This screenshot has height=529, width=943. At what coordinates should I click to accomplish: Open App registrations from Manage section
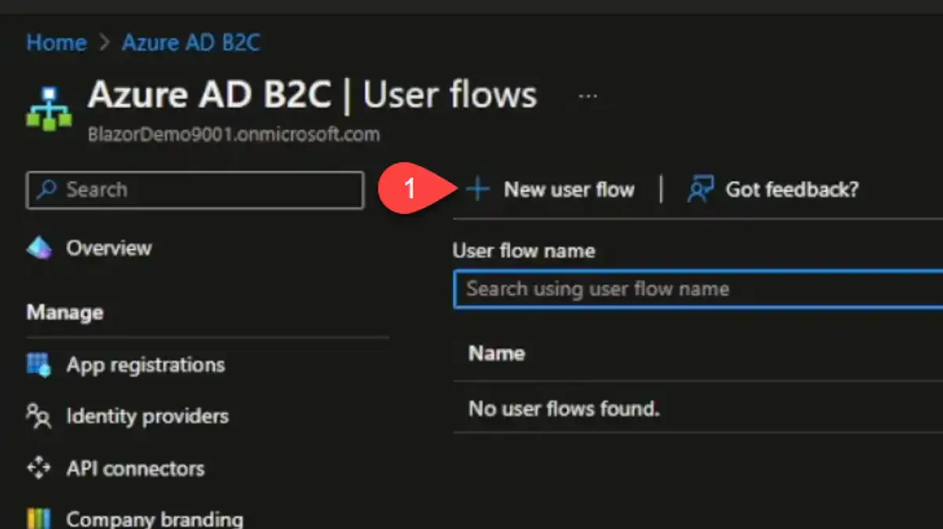pos(145,365)
